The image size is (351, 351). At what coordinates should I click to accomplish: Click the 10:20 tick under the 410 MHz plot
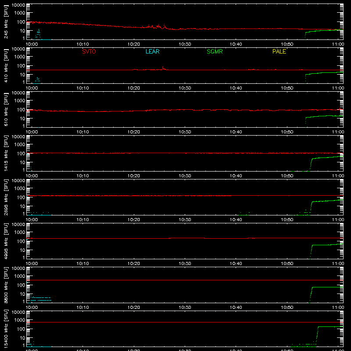[x=134, y=88]
